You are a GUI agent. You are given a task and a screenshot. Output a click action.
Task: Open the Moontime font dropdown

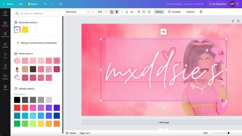tap(77, 12)
